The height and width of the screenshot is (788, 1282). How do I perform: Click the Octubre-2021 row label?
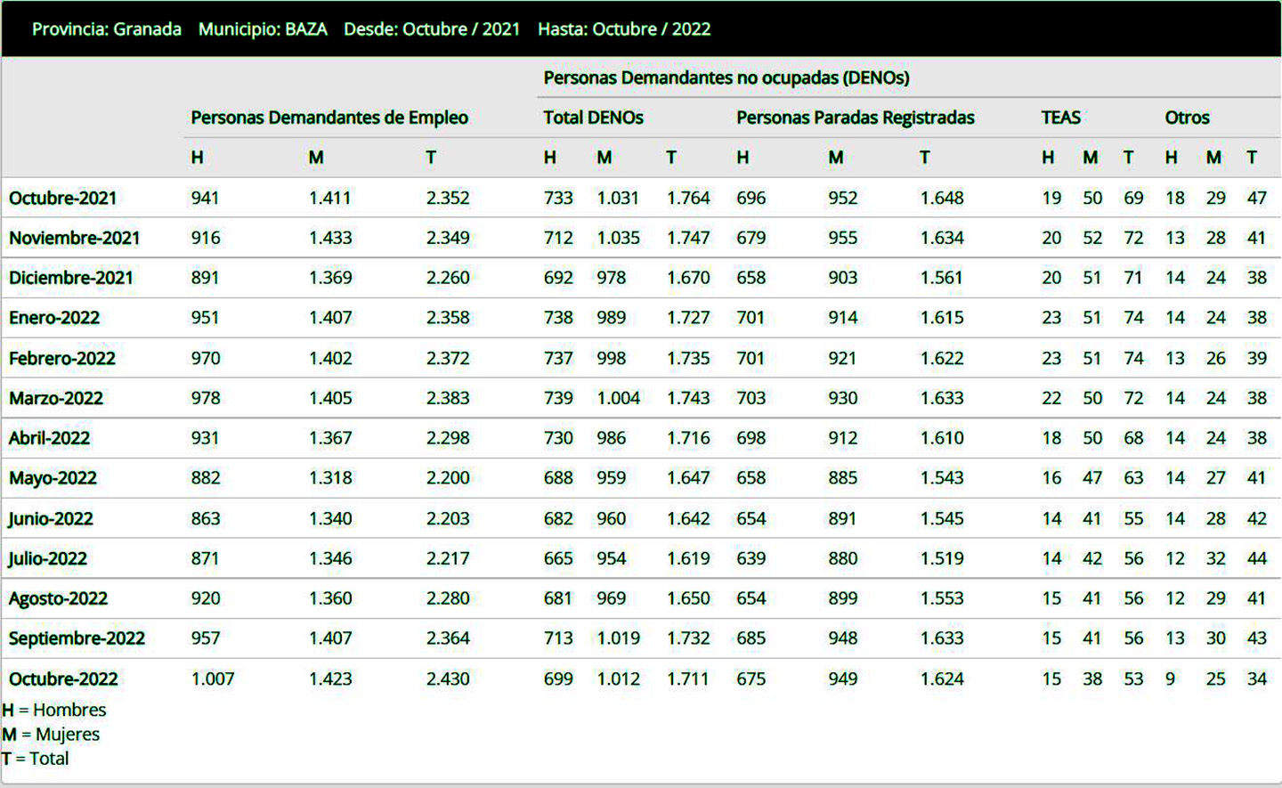point(62,198)
